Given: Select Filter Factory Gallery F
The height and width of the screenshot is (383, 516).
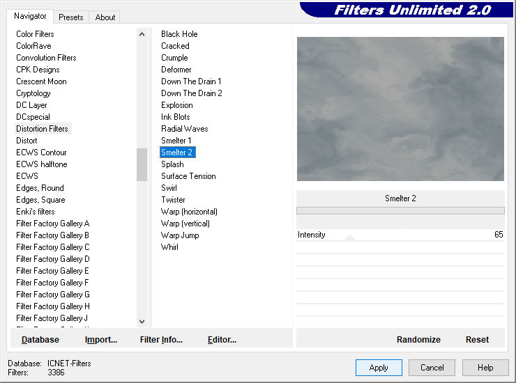Looking at the screenshot, I should pyautogui.click(x=52, y=283).
